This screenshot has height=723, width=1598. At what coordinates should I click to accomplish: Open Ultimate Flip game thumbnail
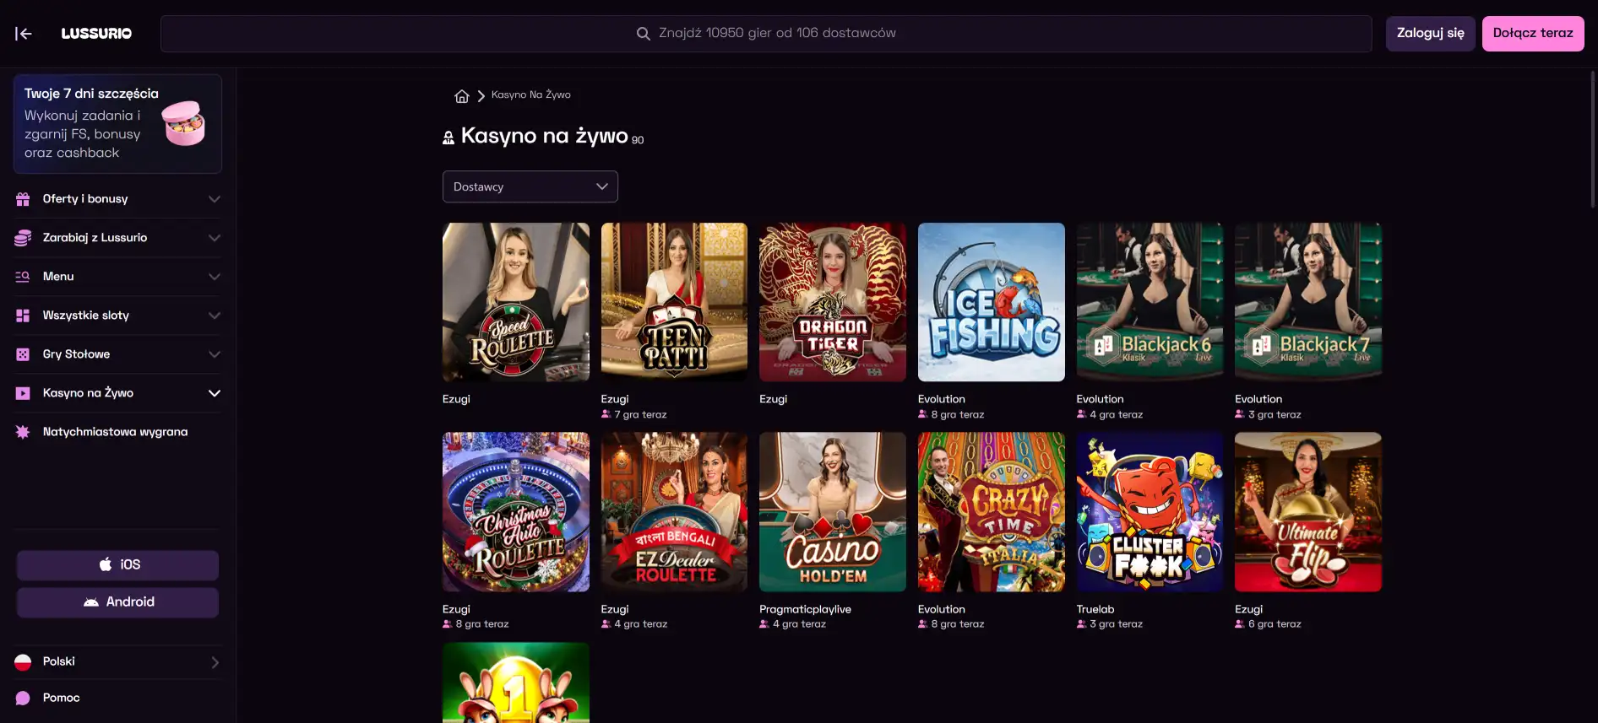pos(1308,512)
